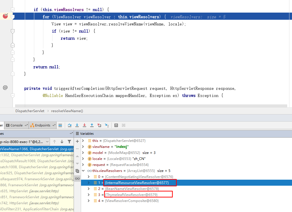Expand the ThymeleafViewResolver tree node
This screenshot has height=212, width=292.
pos(89,195)
